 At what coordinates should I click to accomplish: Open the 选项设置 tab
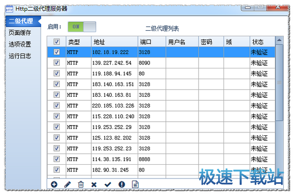(20, 44)
